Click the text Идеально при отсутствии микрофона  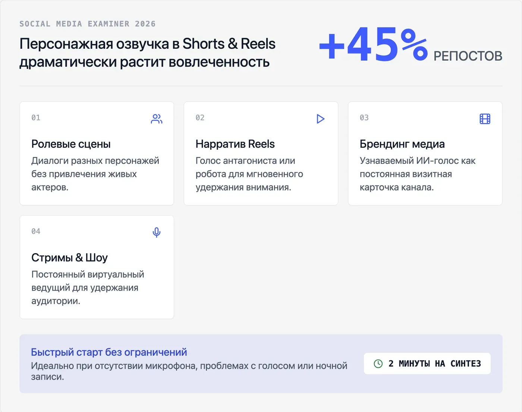click(x=189, y=371)
